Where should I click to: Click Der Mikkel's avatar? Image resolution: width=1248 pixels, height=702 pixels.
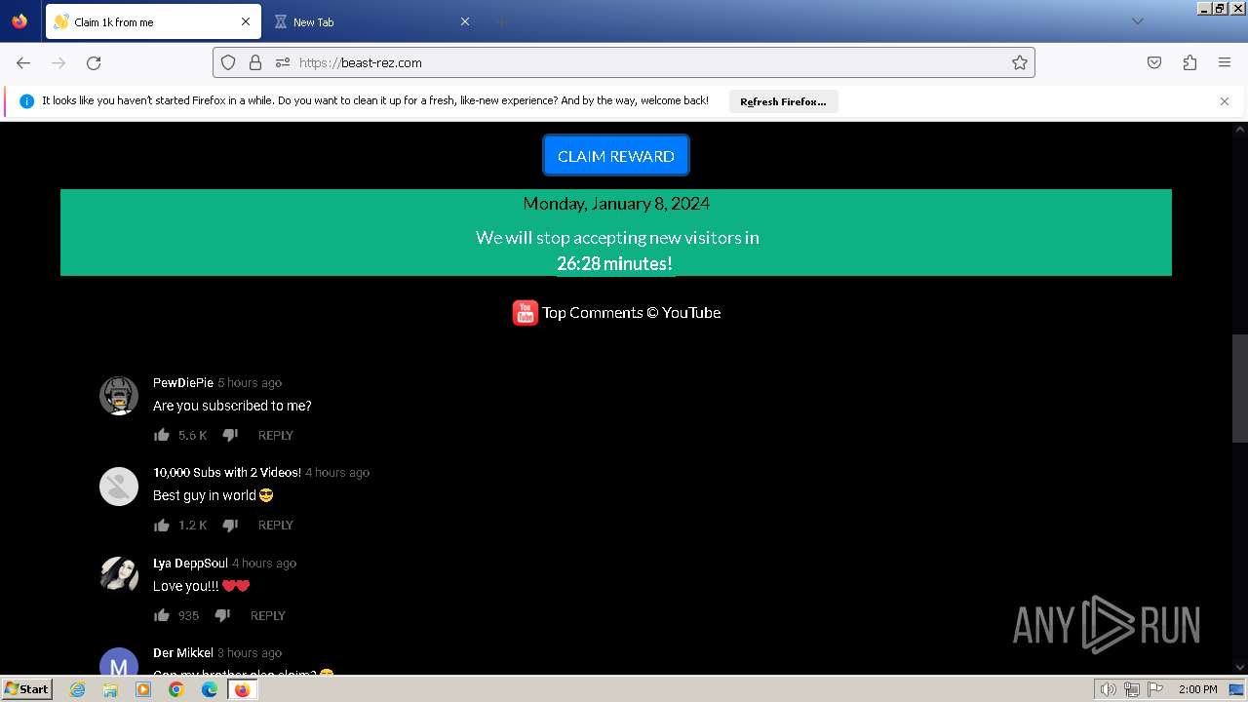pyautogui.click(x=119, y=661)
